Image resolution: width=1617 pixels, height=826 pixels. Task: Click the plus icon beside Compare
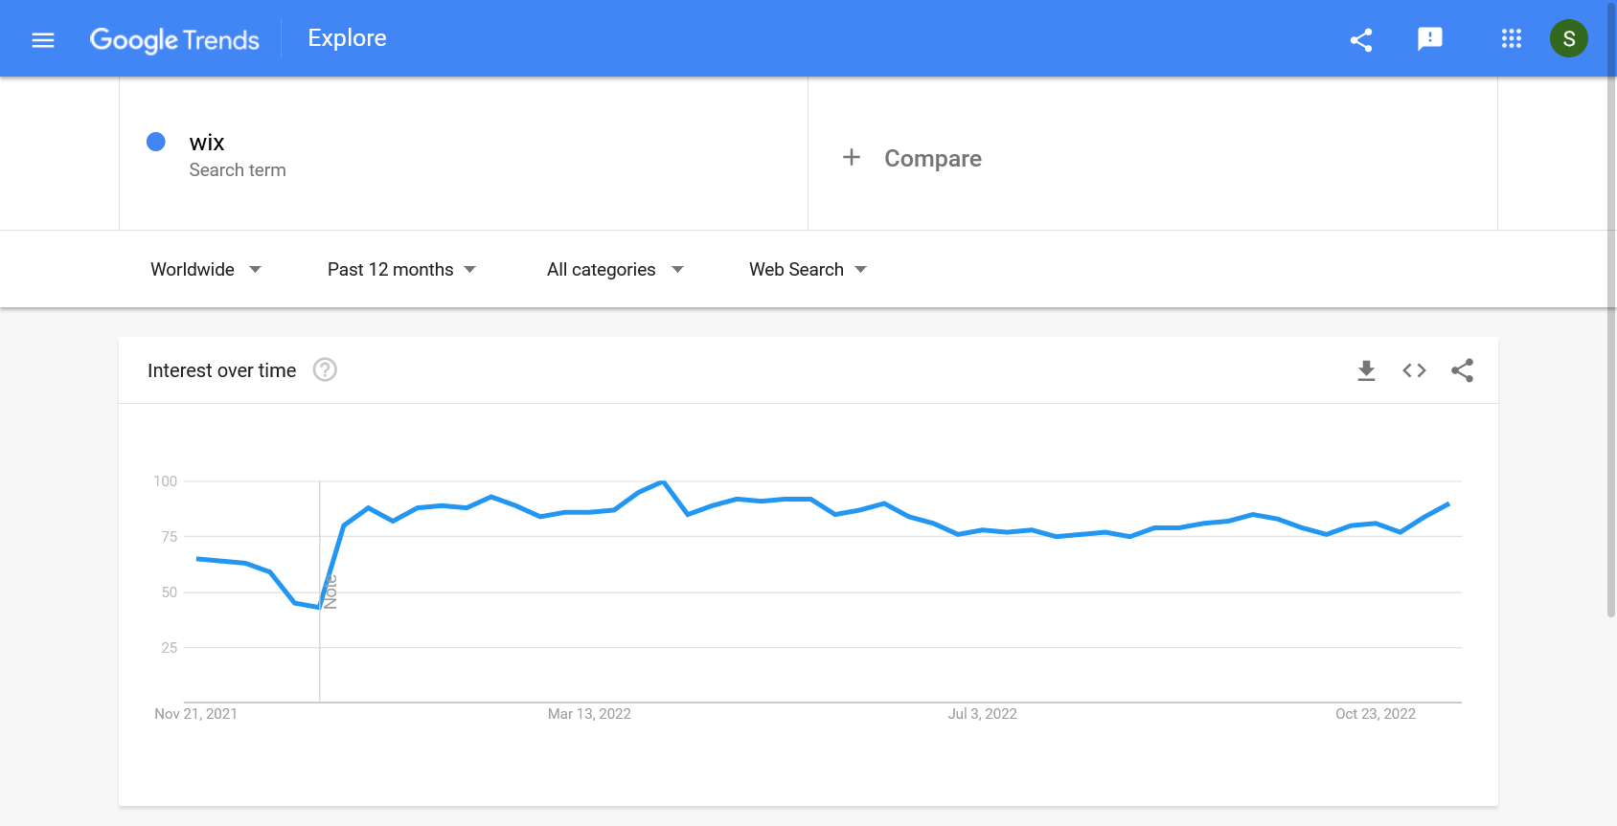852,157
